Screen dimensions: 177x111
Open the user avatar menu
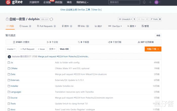pos(157,2)
